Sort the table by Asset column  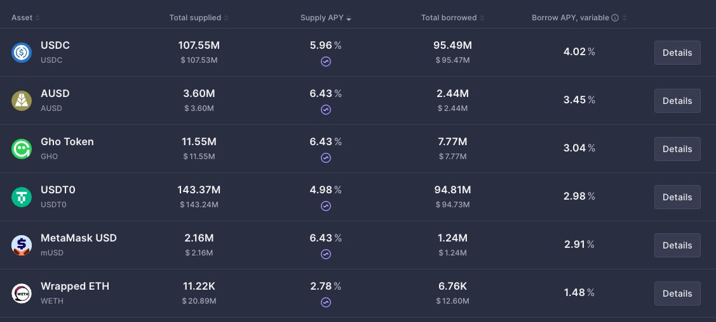click(x=25, y=18)
